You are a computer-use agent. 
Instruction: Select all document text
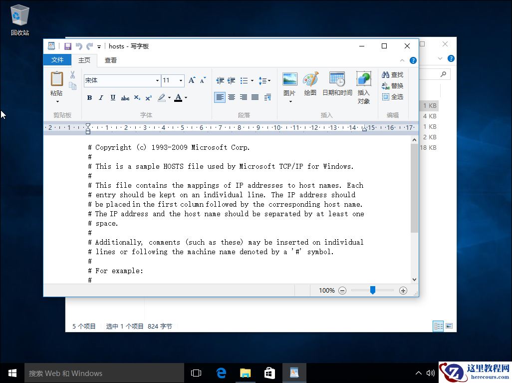point(392,96)
